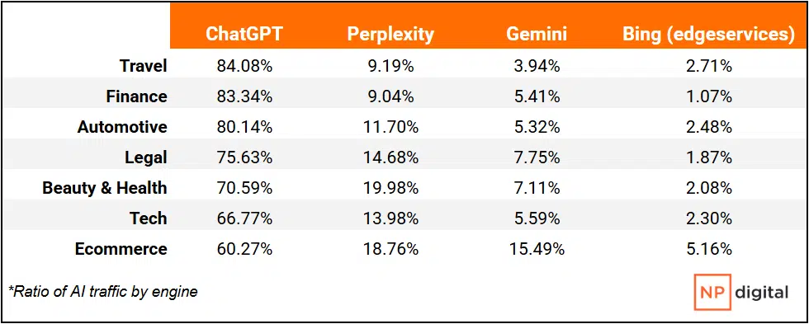Click the 19.98% Perplexity cell

390,188
